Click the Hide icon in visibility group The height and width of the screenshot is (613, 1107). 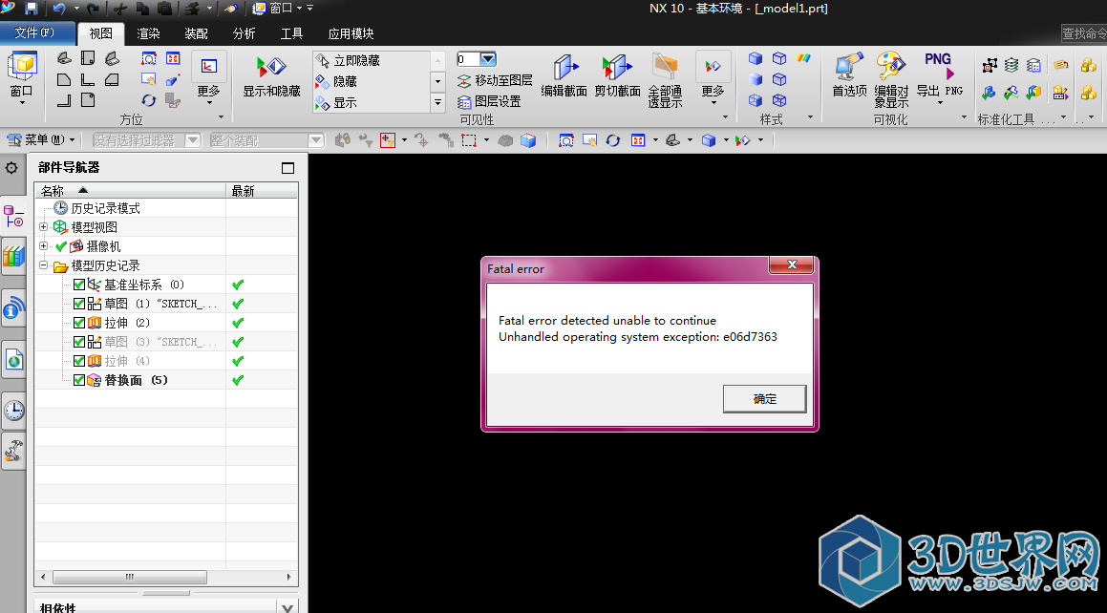click(337, 82)
